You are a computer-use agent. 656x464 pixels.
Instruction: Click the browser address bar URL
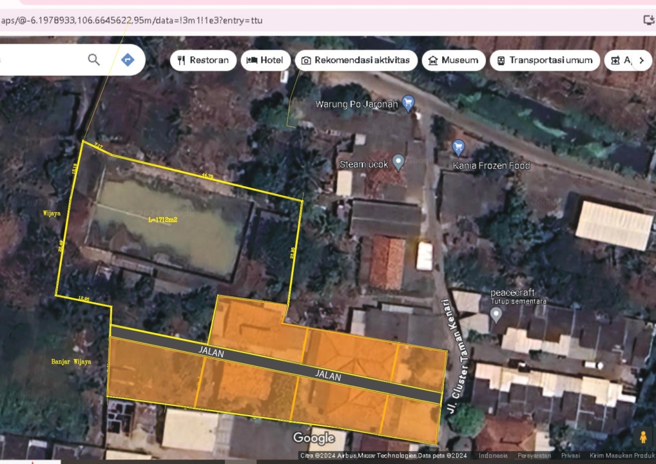point(132,20)
